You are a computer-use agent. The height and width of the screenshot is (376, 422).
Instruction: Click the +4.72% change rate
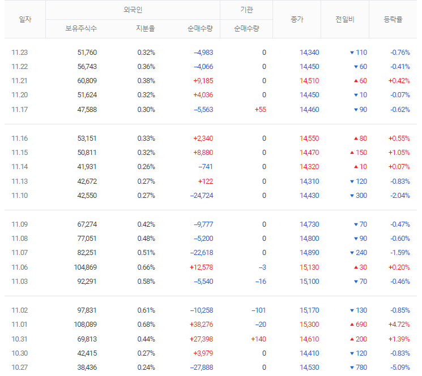(399, 325)
